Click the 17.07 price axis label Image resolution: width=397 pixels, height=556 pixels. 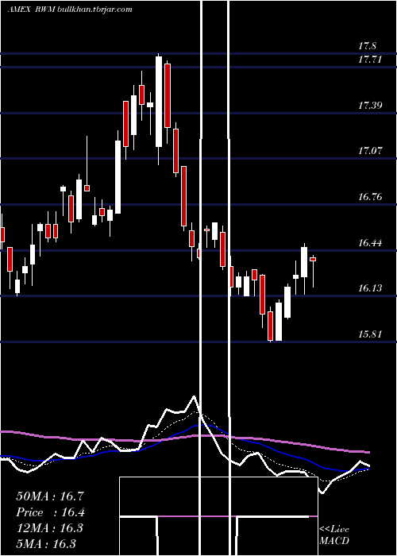point(370,151)
